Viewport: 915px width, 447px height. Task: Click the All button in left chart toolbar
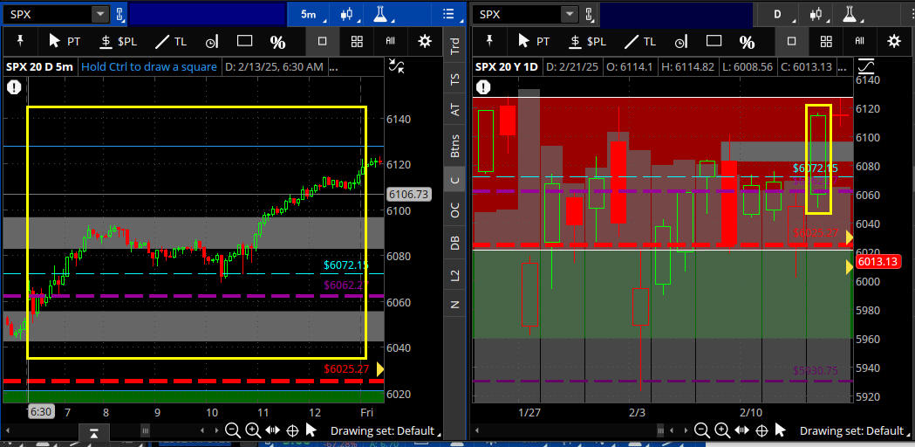tap(390, 41)
